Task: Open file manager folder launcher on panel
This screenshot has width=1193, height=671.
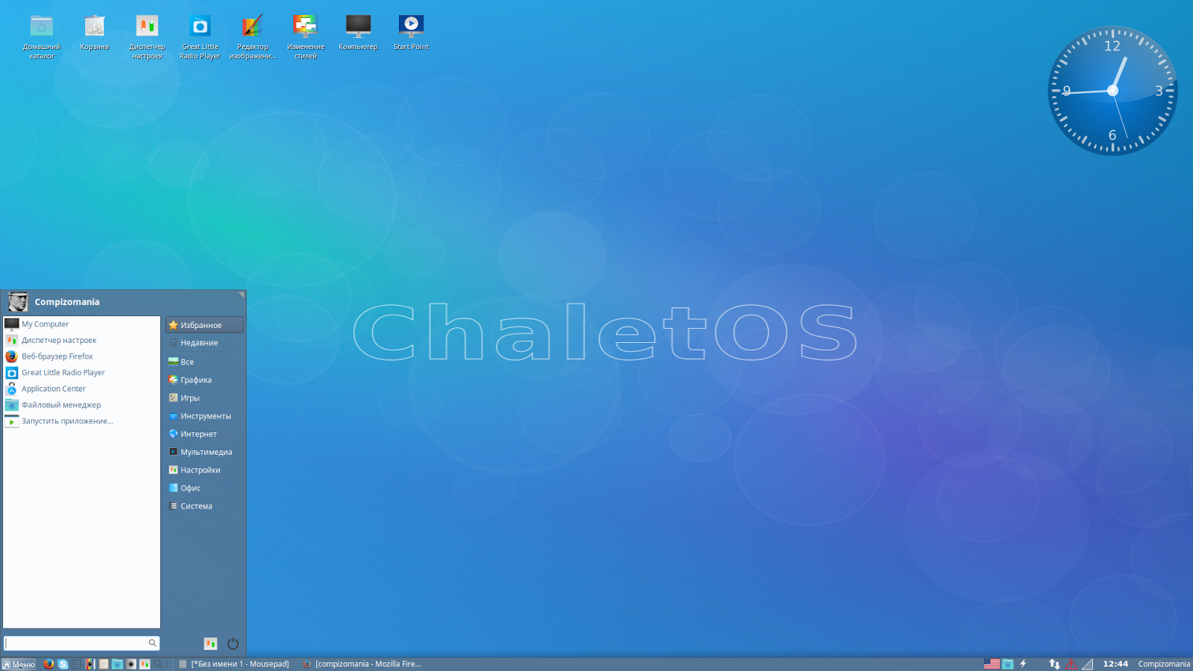Action: click(x=117, y=664)
